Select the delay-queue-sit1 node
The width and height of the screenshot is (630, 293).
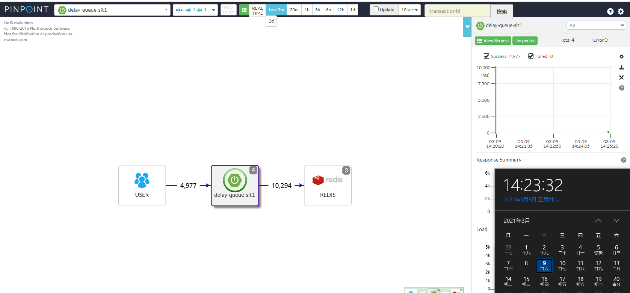(x=235, y=186)
